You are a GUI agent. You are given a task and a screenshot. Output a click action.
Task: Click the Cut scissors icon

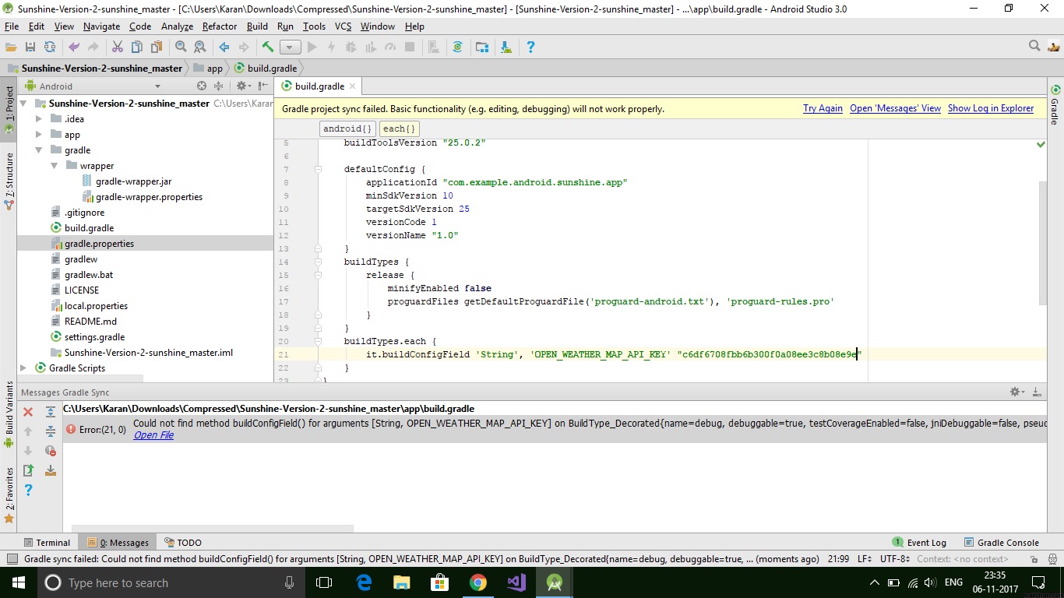117,47
